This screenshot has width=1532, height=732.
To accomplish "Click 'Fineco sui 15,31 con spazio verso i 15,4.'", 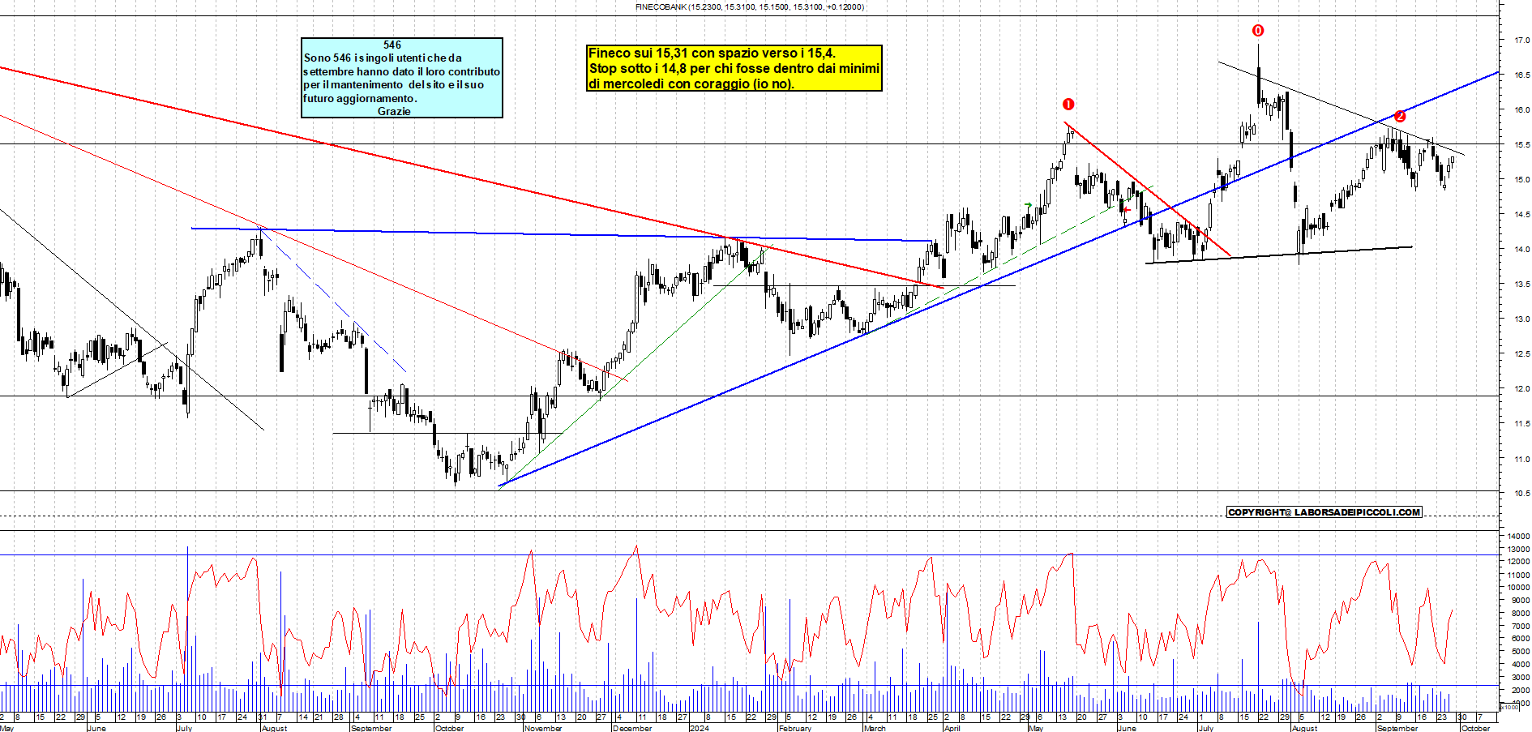I will 712,54.
